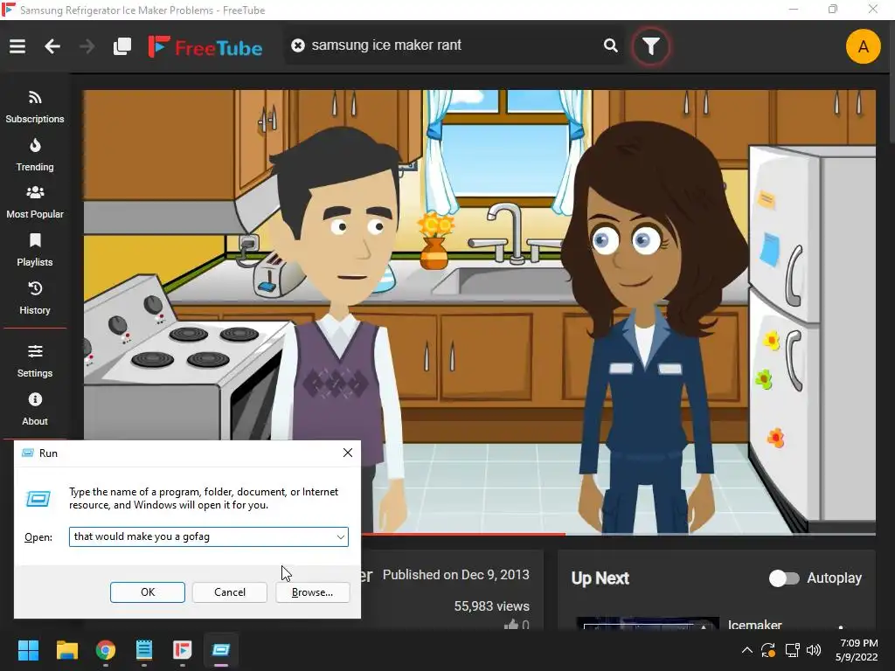The height and width of the screenshot is (671, 895).
Task: Click the network tray icon
Action: pyautogui.click(x=792, y=650)
